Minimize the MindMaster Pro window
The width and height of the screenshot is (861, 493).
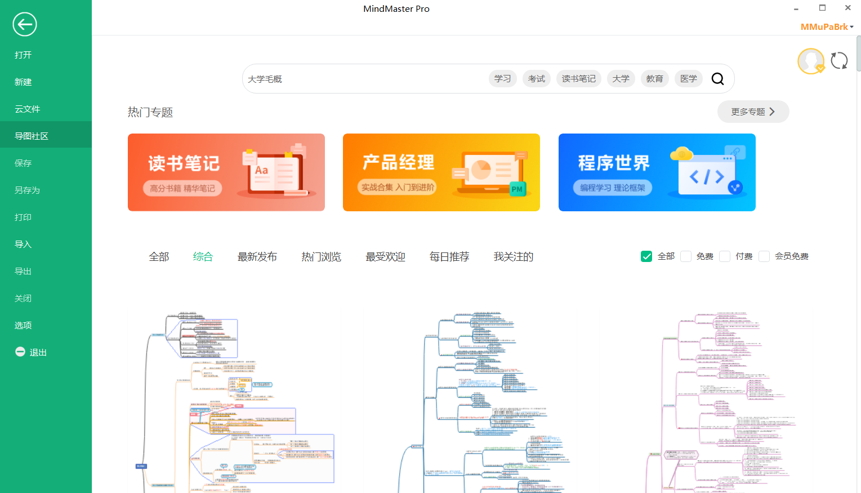(x=796, y=8)
